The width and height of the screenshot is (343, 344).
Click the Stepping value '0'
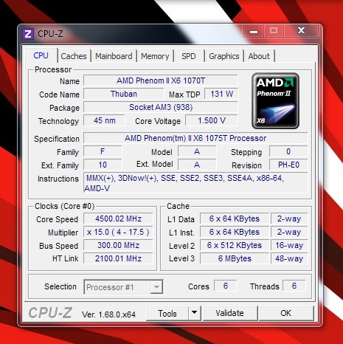coord(288,151)
